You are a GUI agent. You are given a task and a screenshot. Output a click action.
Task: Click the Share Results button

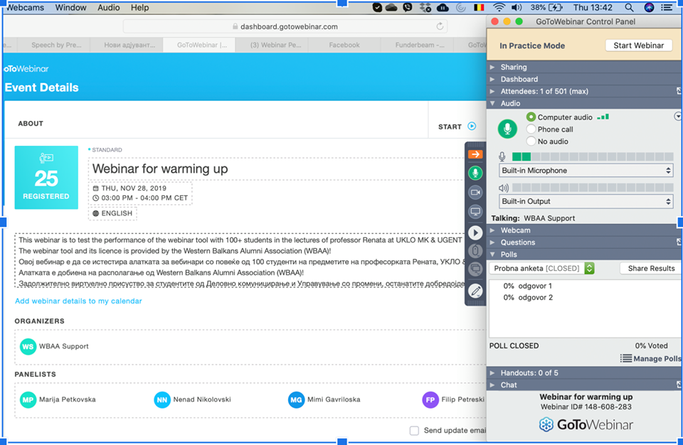coord(651,269)
